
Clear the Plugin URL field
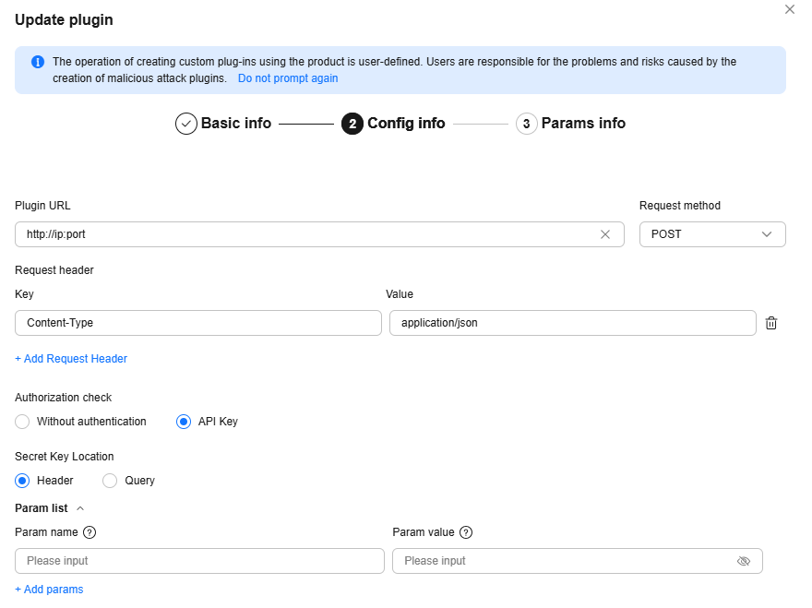point(605,234)
